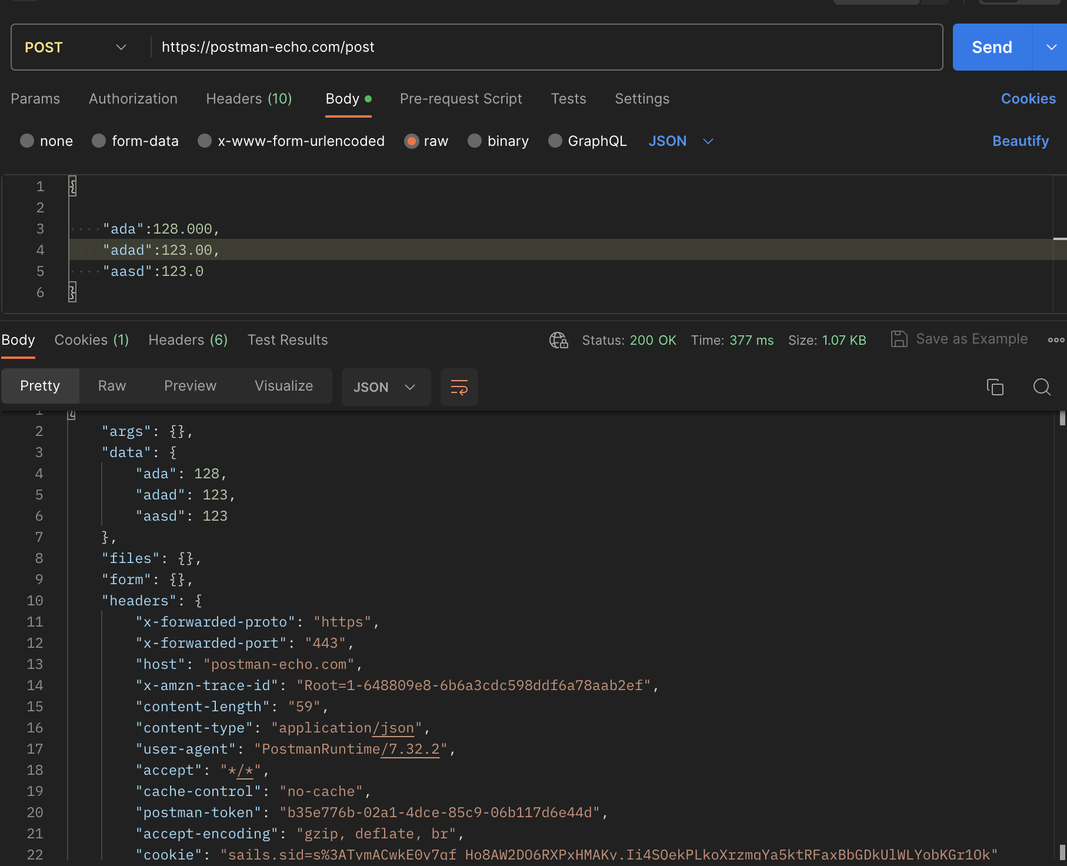1067x866 pixels.
Task: Select the form-data body type
Action: [x=135, y=141]
